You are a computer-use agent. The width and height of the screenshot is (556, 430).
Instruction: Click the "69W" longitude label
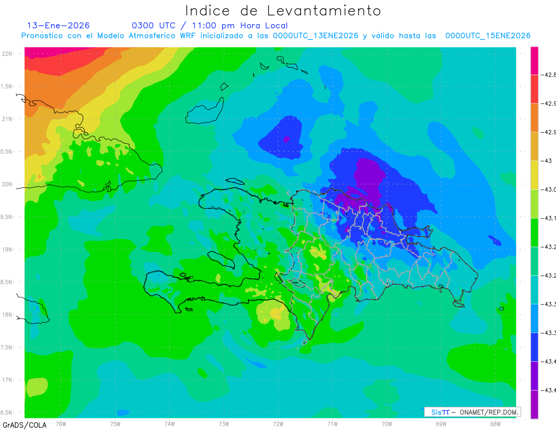coord(441,424)
